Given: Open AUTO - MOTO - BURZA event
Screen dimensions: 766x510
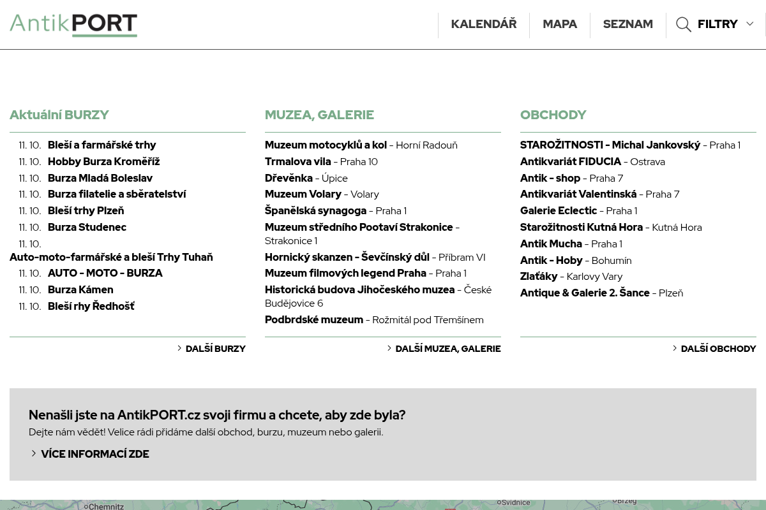Looking at the screenshot, I should tap(105, 273).
